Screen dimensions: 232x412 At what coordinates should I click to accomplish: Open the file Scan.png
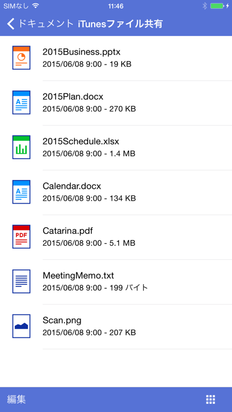pyautogui.click(x=116, y=327)
